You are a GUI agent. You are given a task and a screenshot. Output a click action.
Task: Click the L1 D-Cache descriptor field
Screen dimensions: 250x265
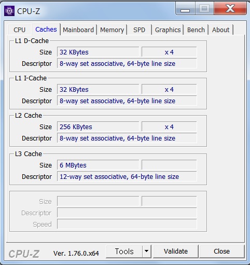(127, 63)
